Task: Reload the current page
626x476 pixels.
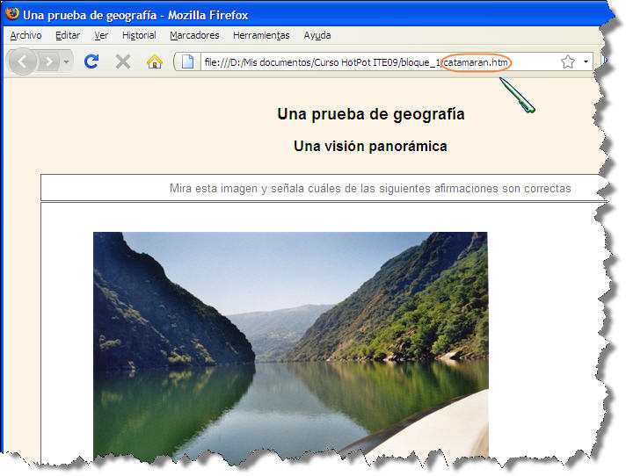Action: coord(91,61)
